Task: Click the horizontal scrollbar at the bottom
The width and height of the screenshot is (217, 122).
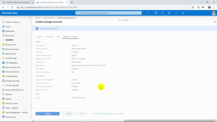Action: [170, 121]
